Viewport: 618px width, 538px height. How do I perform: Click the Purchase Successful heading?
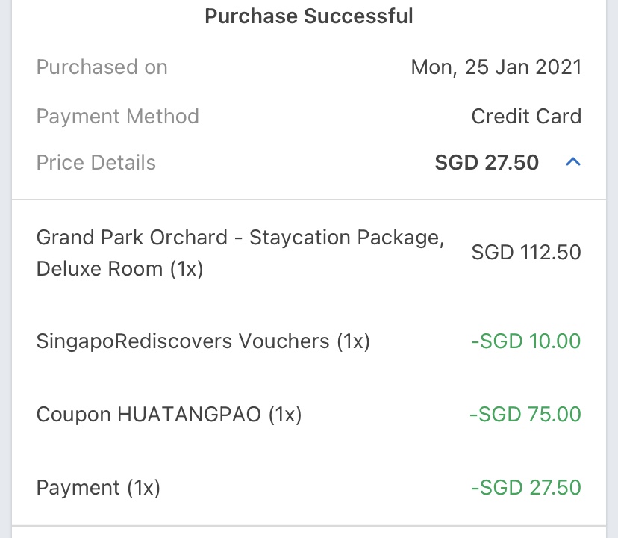pyautogui.click(x=309, y=16)
